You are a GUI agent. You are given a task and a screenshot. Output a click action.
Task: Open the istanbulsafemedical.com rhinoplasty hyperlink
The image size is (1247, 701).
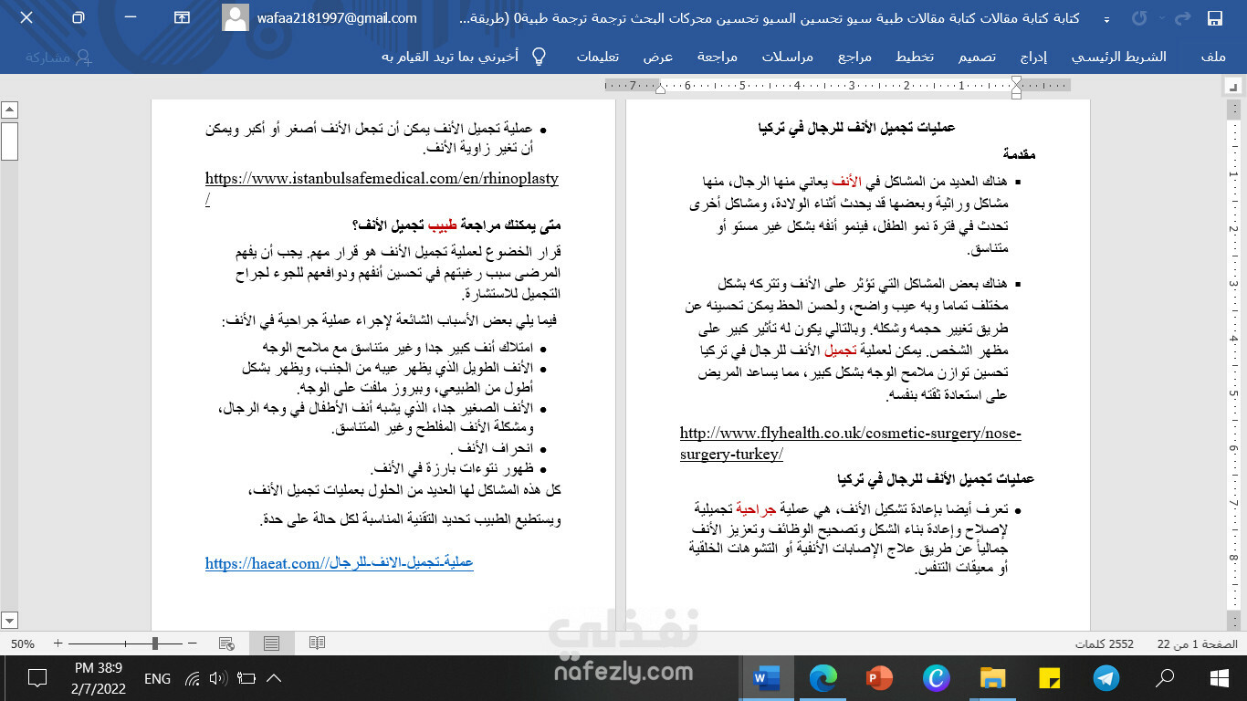click(382, 189)
